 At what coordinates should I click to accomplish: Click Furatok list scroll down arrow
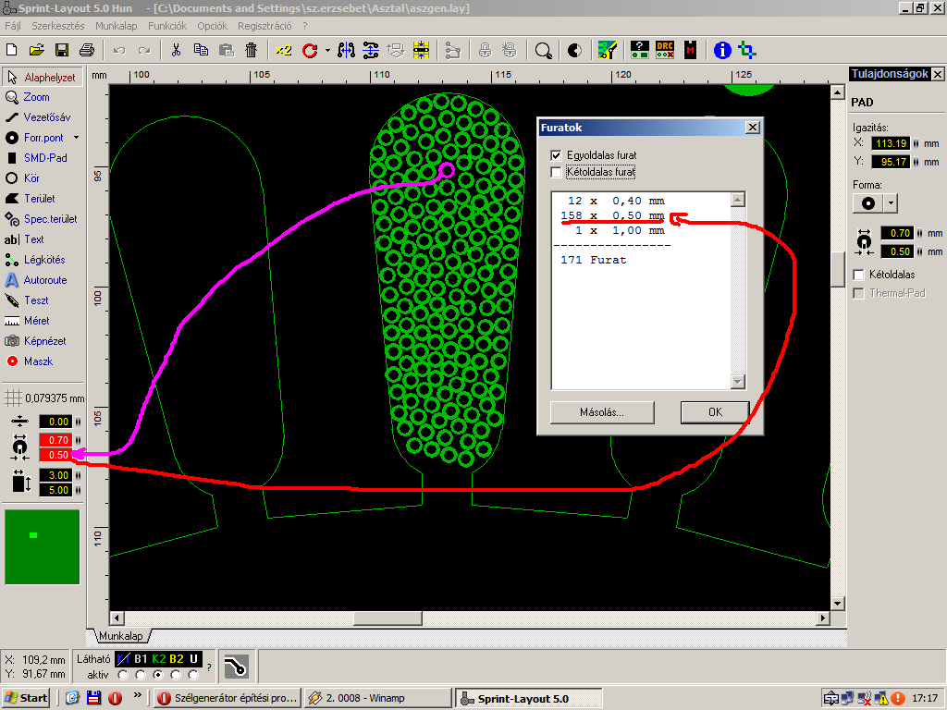[738, 382]
